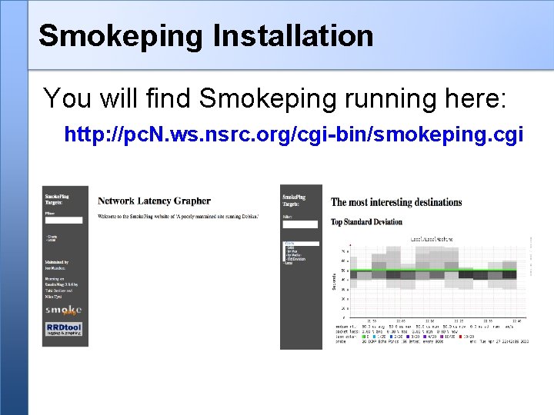Click the 'Niko Tyni' author link
The height and width of the screenshot is (415, 554).
click(x=53, y=297)
